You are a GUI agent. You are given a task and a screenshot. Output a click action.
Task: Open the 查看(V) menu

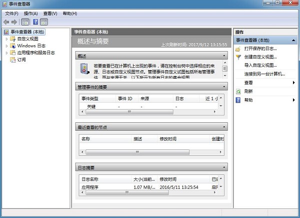coord(50,14)
